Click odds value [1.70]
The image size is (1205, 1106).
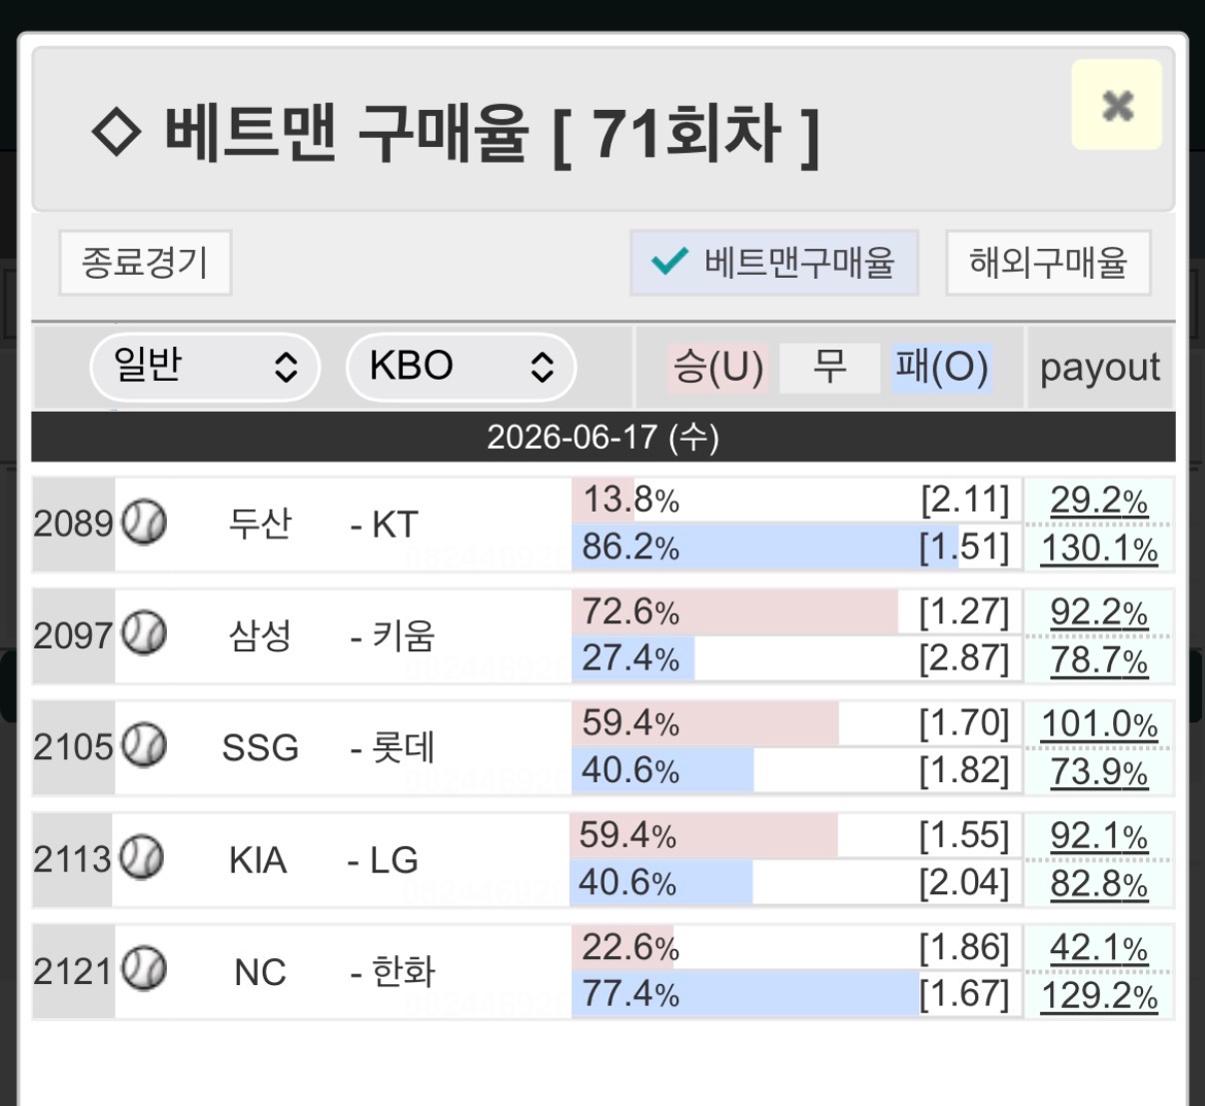tap(964, 723)
